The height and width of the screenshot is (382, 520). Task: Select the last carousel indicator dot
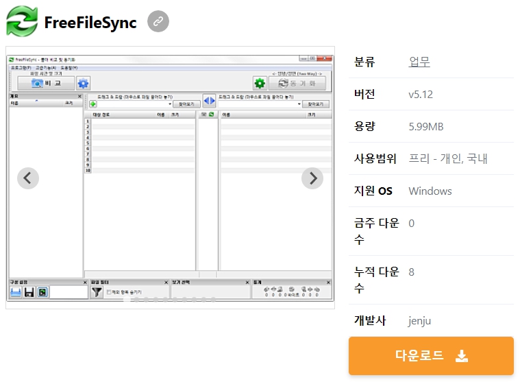click(x=213, y=300)
